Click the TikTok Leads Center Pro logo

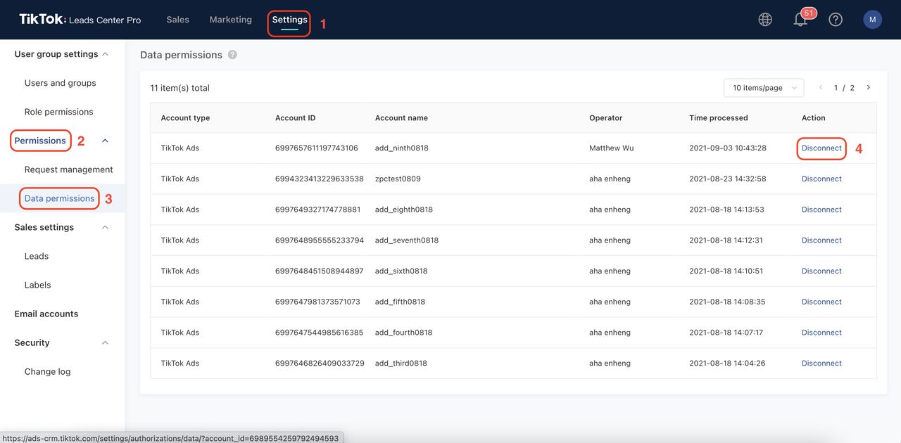click(x=77, y=19)
